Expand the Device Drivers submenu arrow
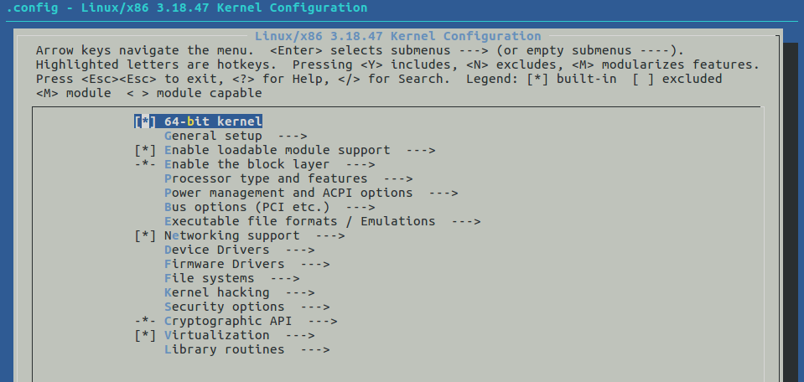Image resolution: width=804 pixels, height=382 pixels. pos(299,250)
